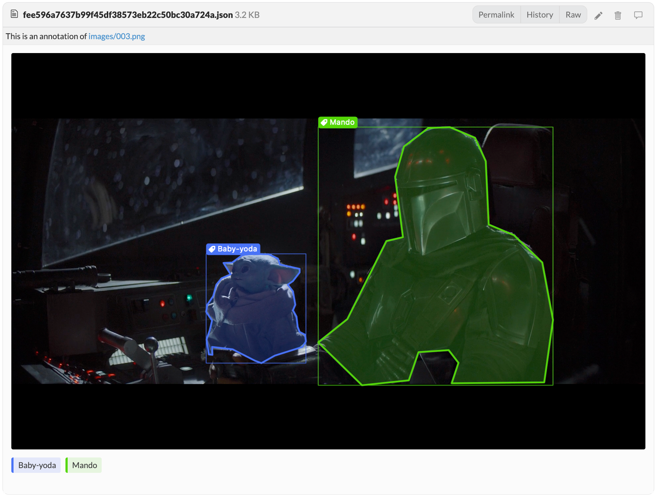
Task: Open images/003.png link
Action: coord(117,36)
